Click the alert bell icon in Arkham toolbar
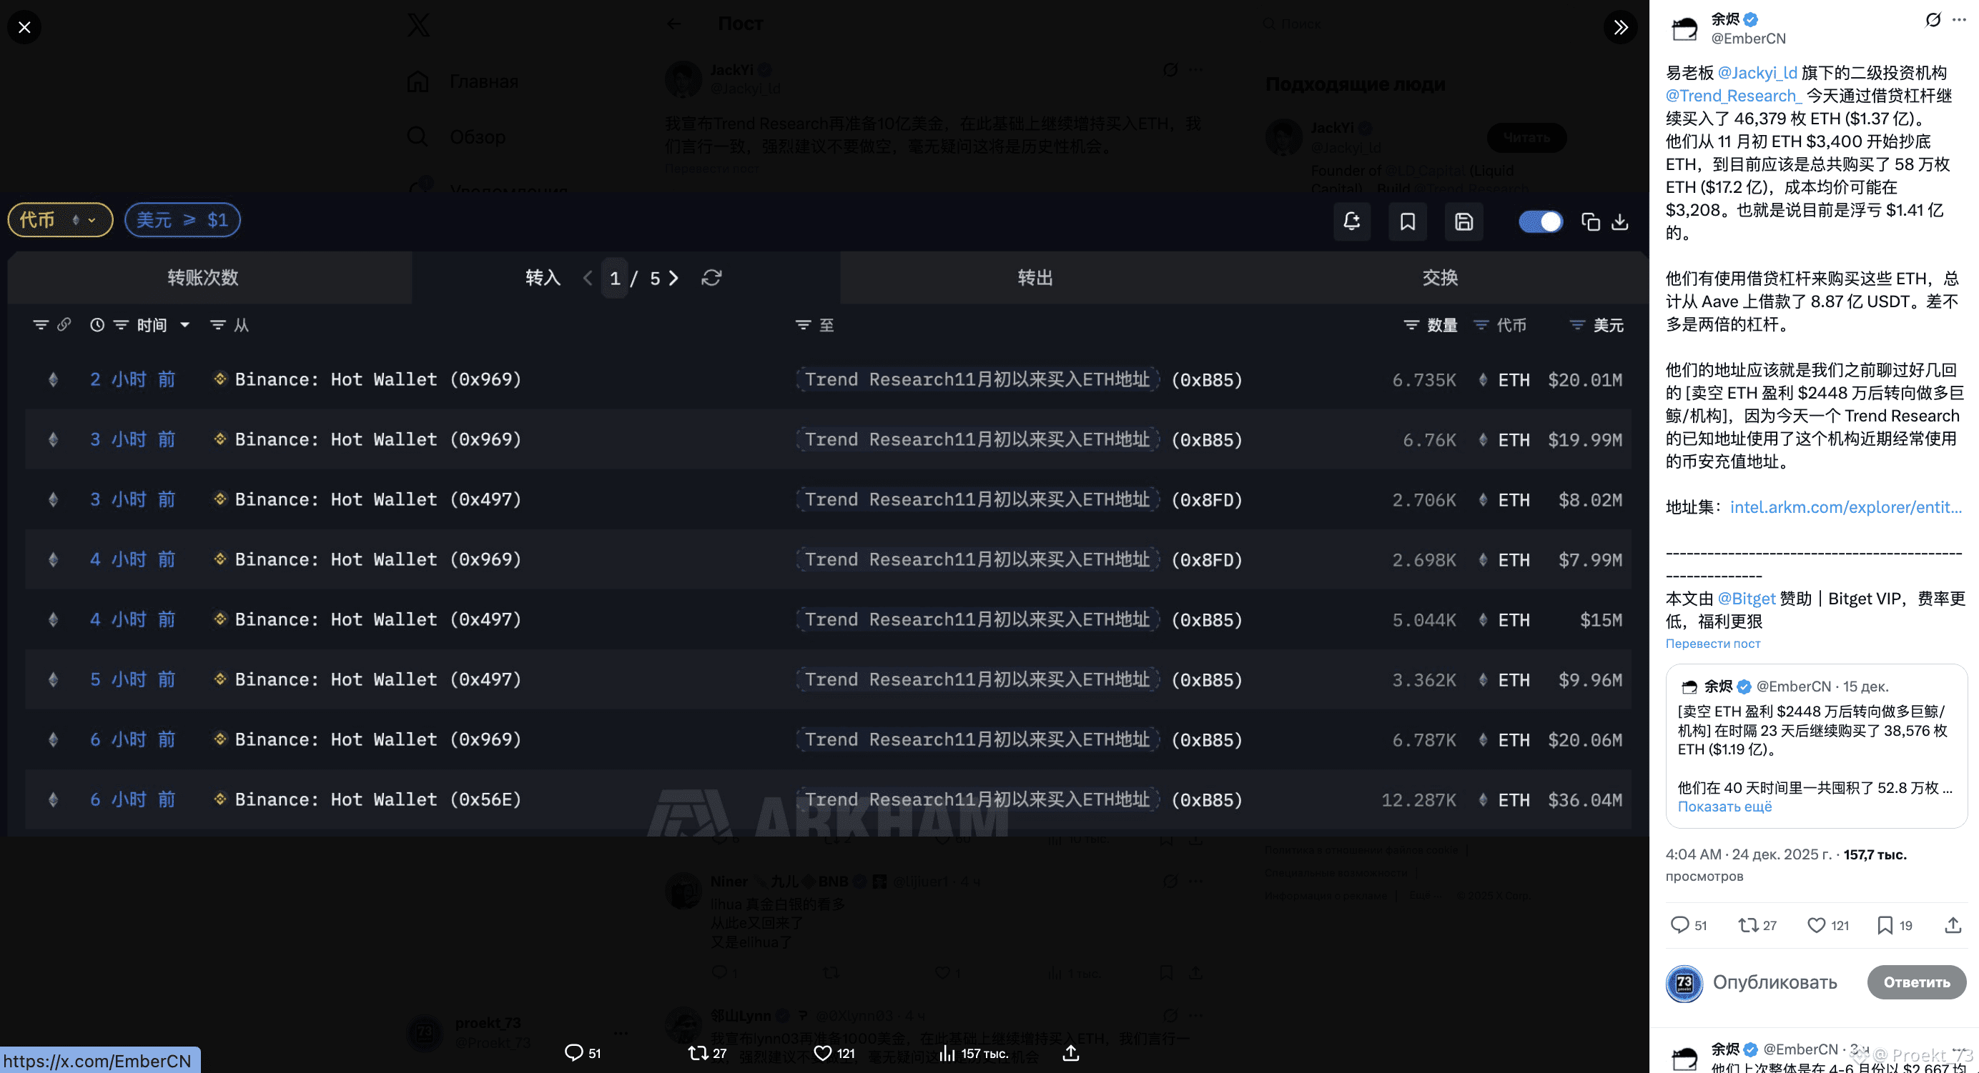The height and width of the screenshot is (1073, 1979). [x=1351, y=221]
